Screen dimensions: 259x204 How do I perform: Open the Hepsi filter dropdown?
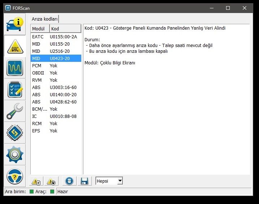coord(109,181)
